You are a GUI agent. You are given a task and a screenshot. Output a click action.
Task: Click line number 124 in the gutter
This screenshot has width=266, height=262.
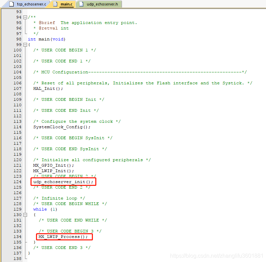(x=17, y=182)
